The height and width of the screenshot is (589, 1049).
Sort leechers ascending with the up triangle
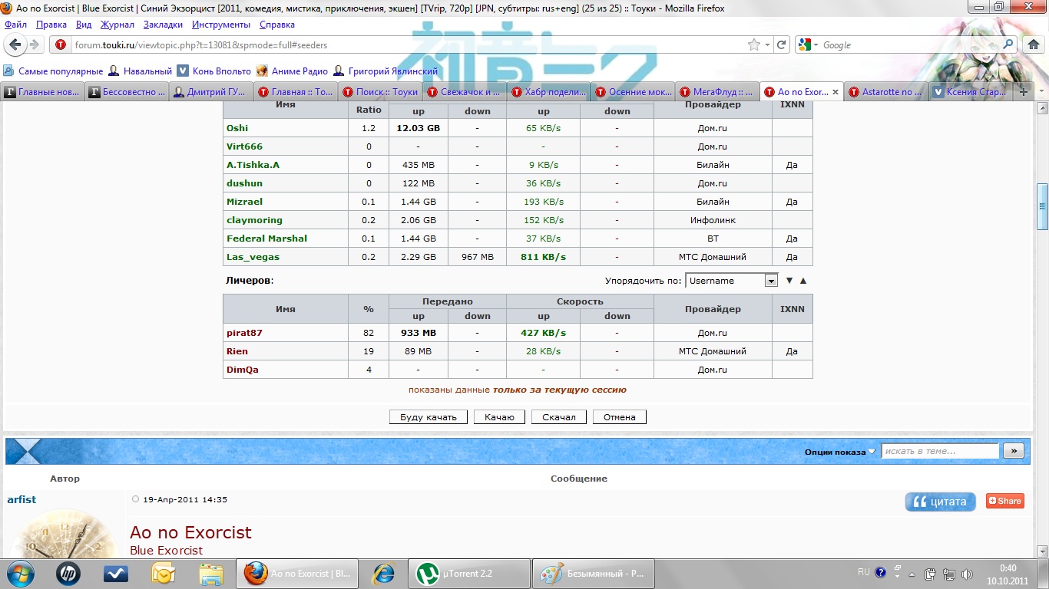tap(803, 281)
